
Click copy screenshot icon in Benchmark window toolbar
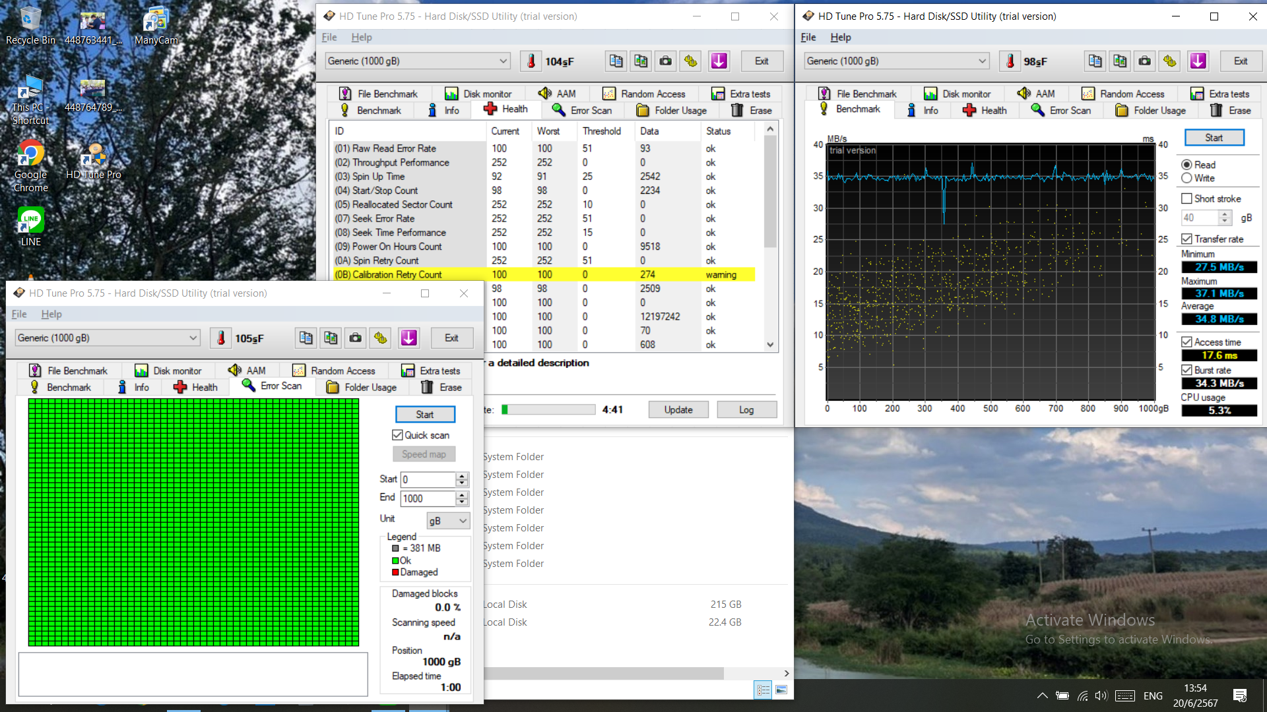pyautogui.click(x=1120, y=61)
